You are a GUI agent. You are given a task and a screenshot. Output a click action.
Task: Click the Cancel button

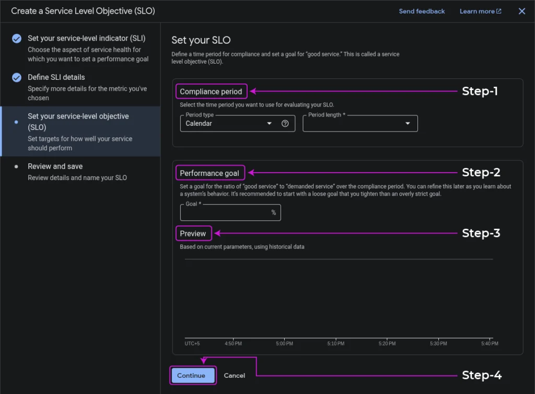[x=234, y=375]
